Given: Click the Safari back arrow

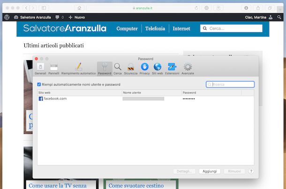Looking at the screenshot, I should tap(26, 8).
